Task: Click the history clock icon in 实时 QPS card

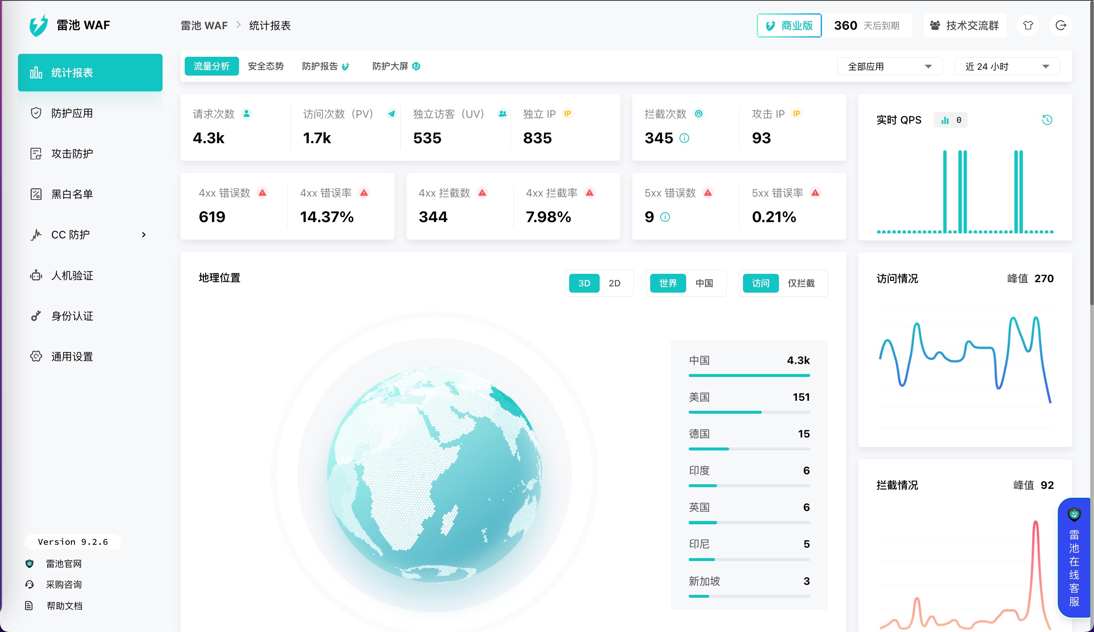Action: pyautogui.click(x=1047, y=120)
